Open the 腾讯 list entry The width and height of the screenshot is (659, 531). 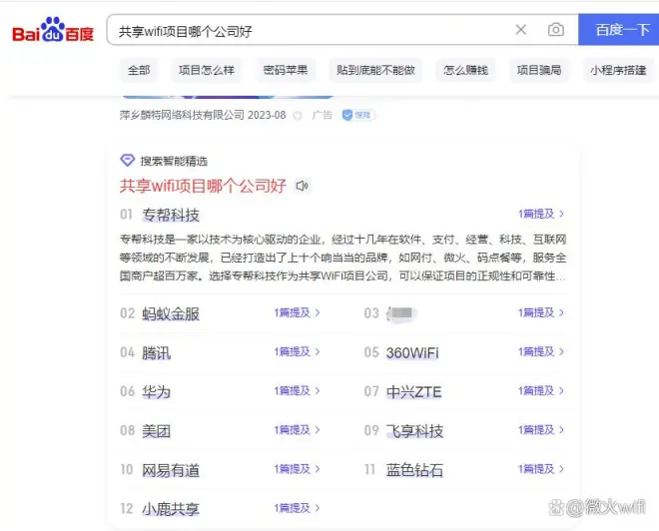[x=156, y=352]
